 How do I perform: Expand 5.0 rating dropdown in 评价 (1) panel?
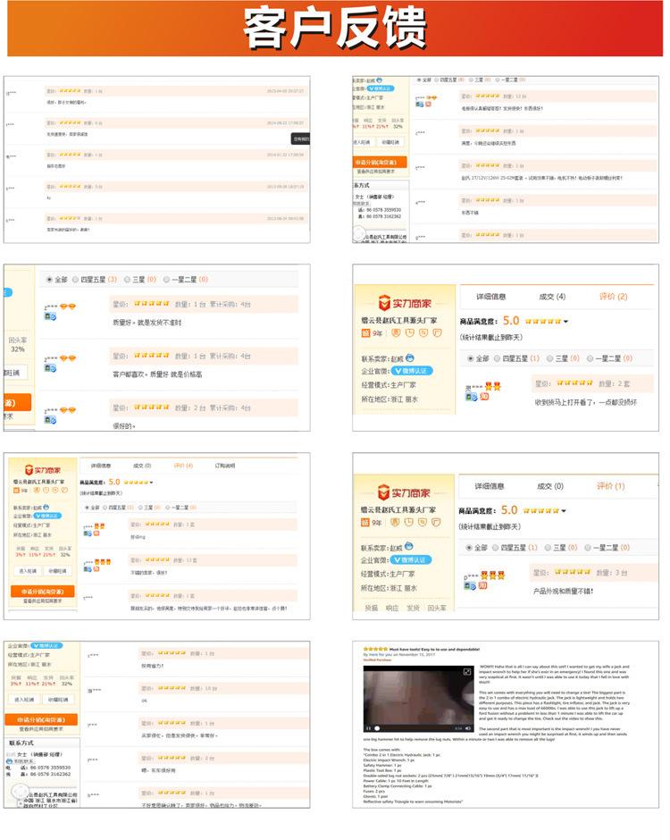pyautogui.click(x=565, y=510)
